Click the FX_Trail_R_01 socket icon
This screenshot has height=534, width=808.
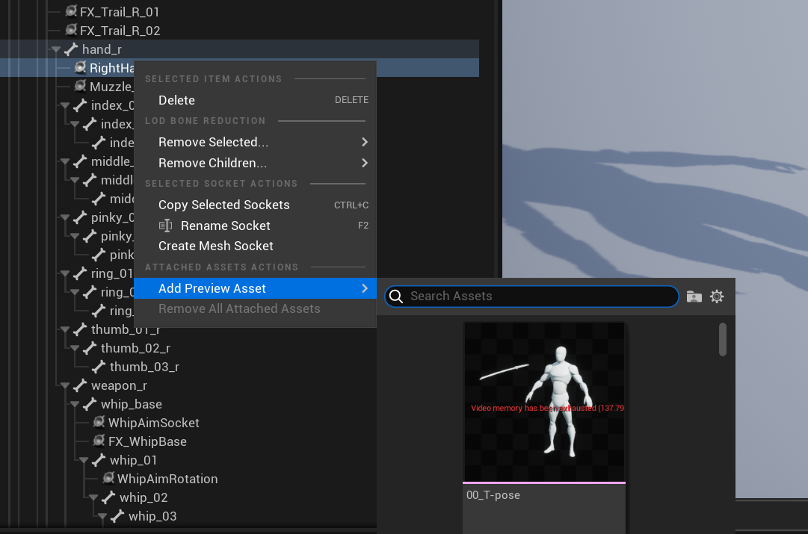coord(72,10)
